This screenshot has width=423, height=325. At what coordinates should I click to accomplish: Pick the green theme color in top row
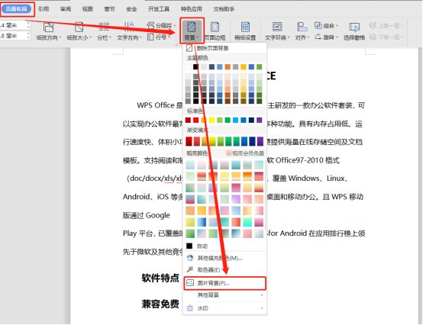pos(260,66)
